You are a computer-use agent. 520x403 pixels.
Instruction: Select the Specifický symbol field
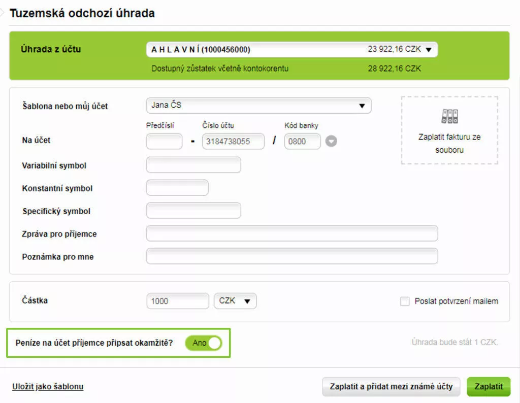[x=193, y=211]
